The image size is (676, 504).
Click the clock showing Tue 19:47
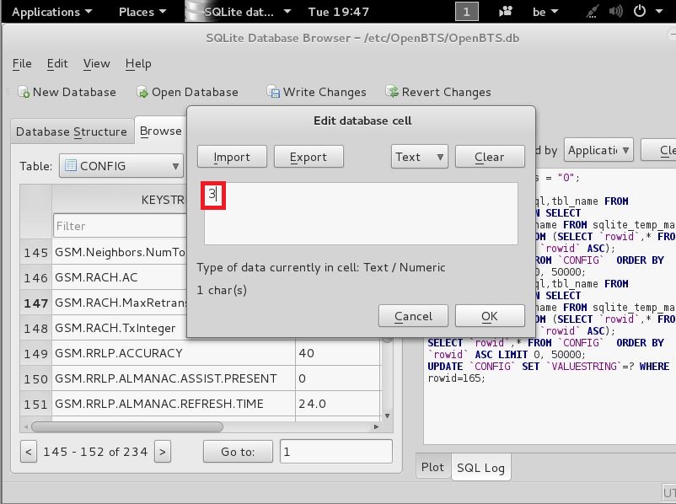(339, 12)
